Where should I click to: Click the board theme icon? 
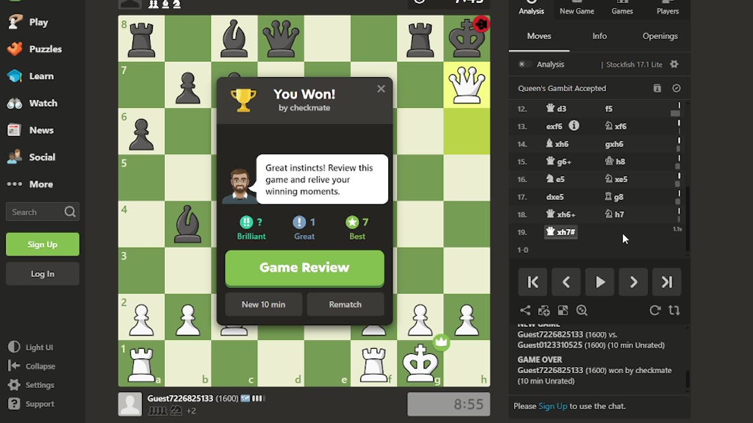click(x=563, y=310)
